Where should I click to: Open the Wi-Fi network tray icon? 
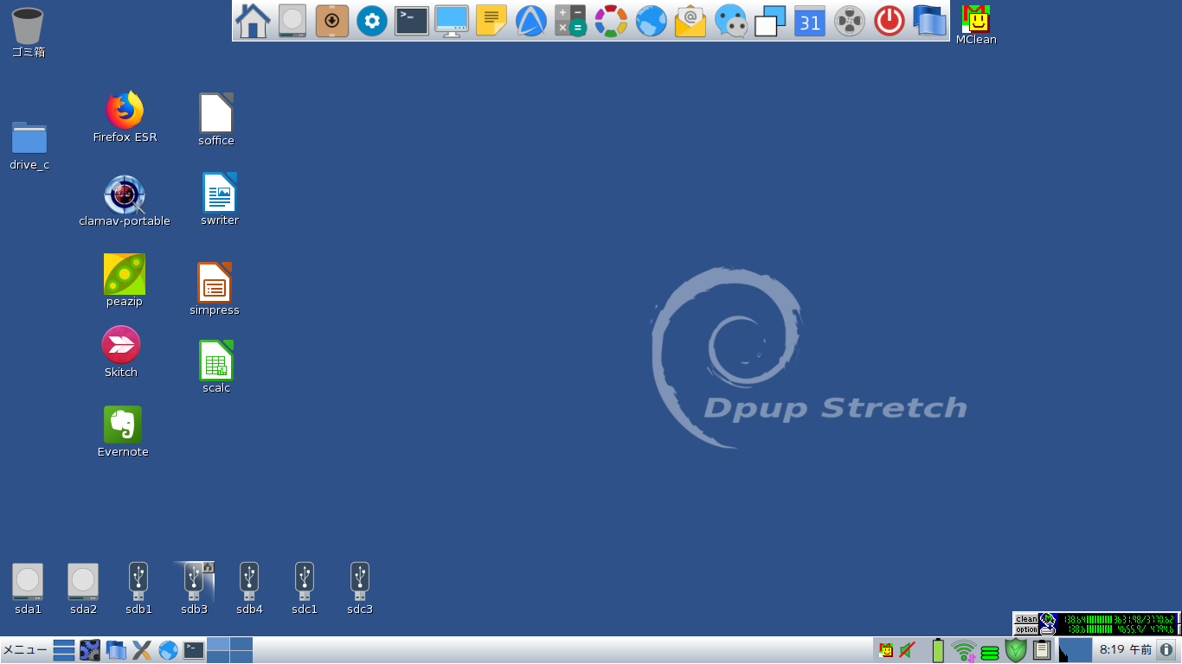(963, 650)
